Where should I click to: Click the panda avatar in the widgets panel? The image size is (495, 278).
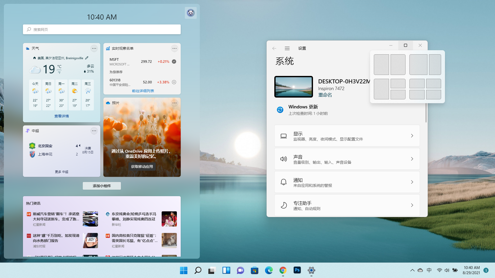coord(191,13)
